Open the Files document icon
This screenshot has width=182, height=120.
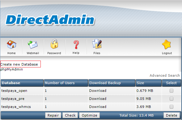(x=97, y=44)
